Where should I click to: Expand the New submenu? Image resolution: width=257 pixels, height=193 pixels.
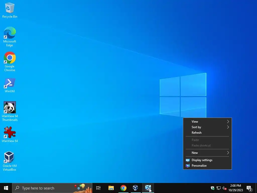coord(207,153)
